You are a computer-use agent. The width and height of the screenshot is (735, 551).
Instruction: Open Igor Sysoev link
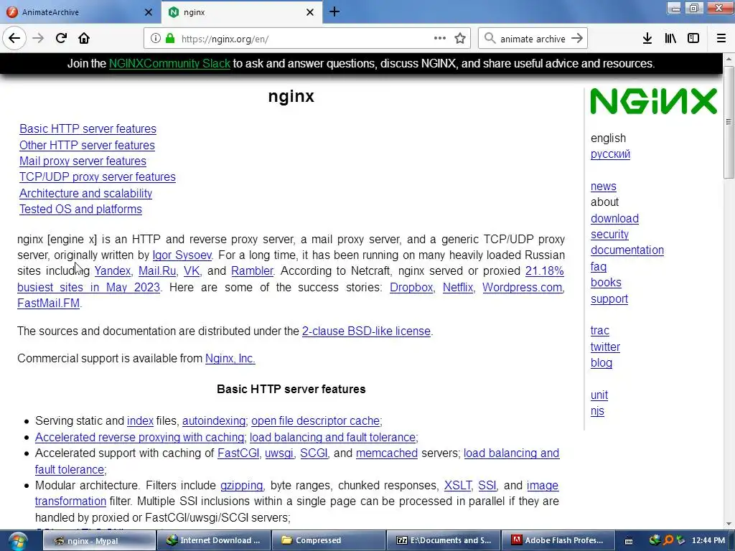coord(182,255)
